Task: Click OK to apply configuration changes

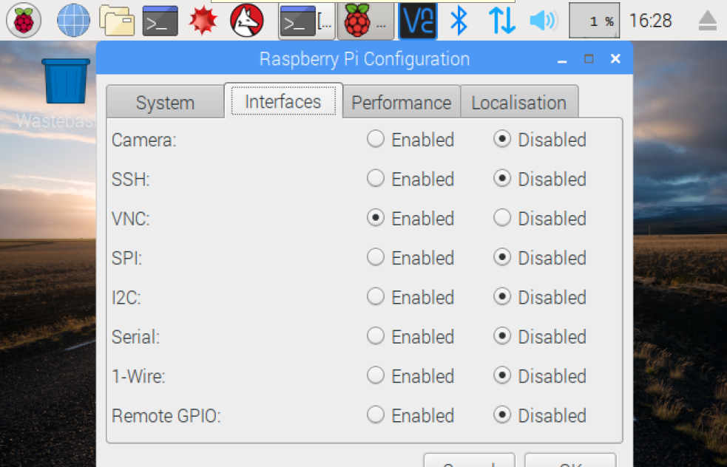Action: coord(570,463)
